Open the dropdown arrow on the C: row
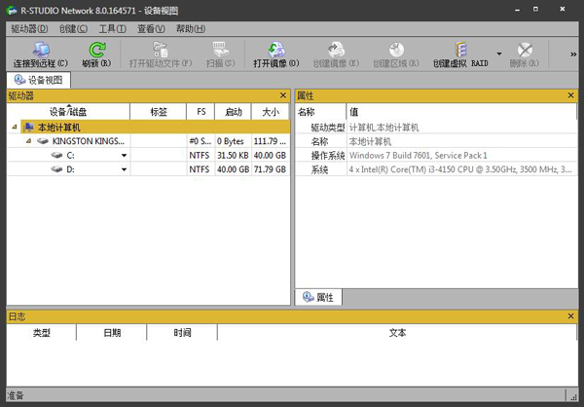This screenshot has width=584, height=407. point(124,156)
